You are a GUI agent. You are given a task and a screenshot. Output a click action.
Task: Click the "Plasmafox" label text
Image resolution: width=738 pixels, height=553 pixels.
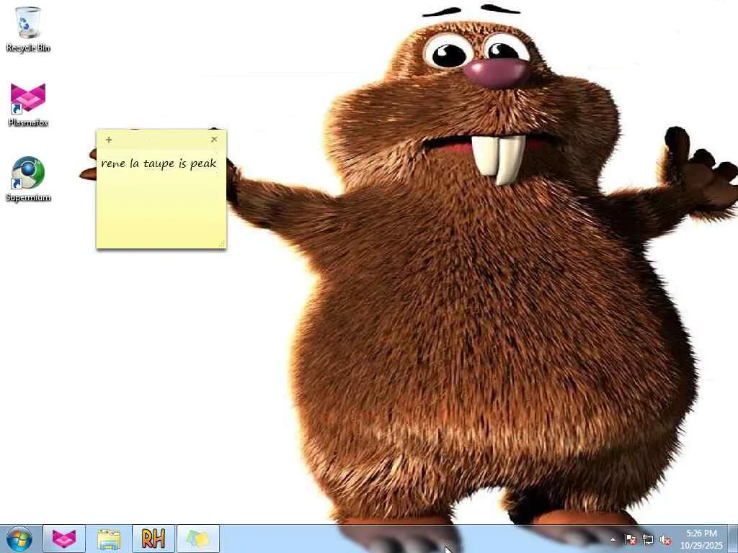(28, 122)
